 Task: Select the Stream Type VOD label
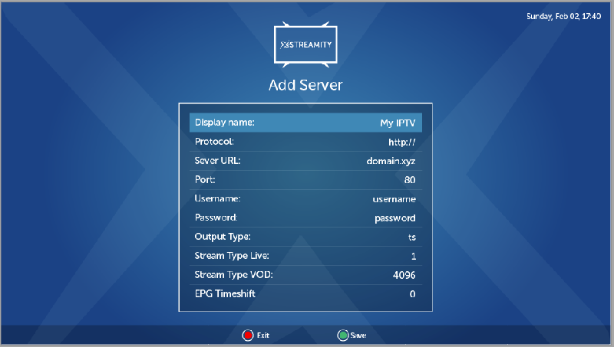click(x=234, y=275)
